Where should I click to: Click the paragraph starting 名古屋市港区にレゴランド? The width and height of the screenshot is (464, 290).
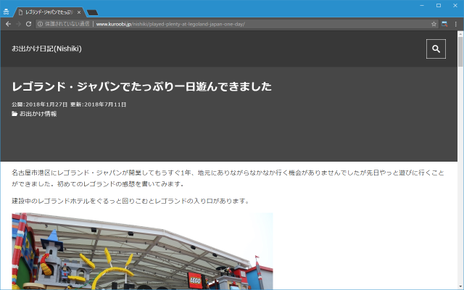pyautogui.click(x=228, y=178)
